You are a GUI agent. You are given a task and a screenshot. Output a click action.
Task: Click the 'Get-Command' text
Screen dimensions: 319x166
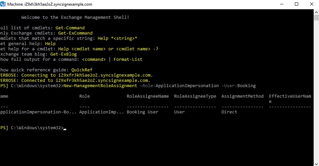pyautogui.click(x=70, y=28)
